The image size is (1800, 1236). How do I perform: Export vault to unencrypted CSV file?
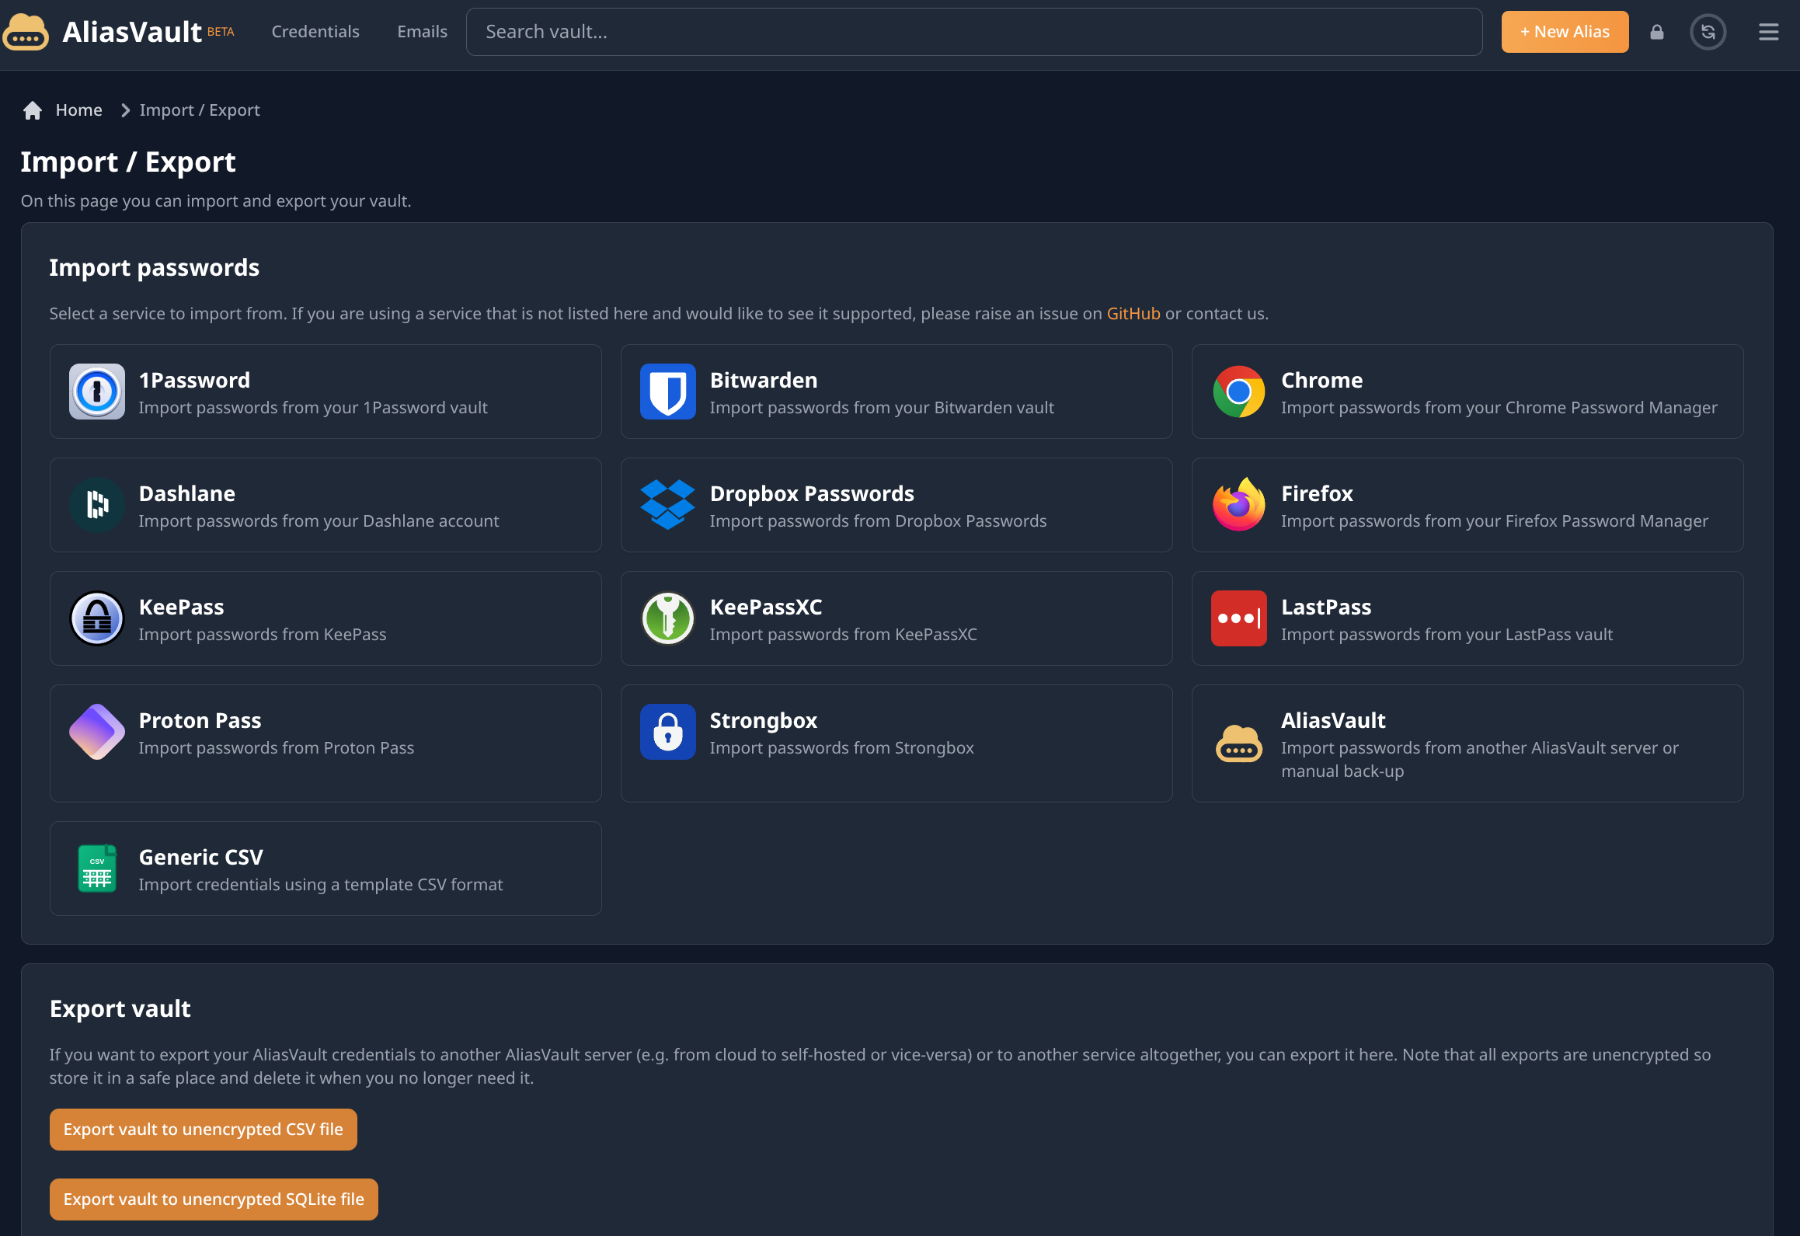point(203,1130)
